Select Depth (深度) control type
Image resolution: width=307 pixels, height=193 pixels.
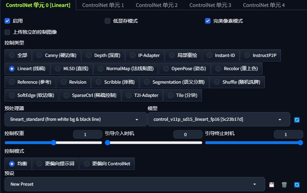(103, 56)
